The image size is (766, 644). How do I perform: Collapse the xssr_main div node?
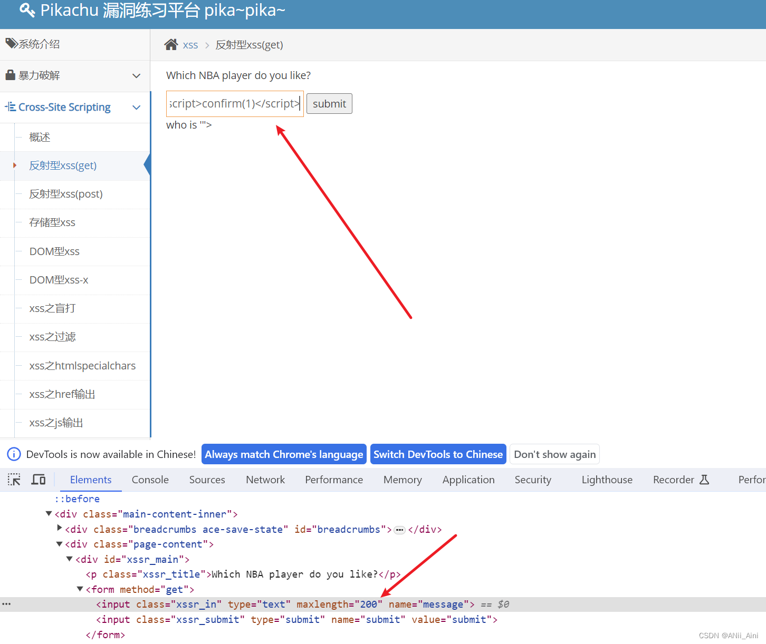(70, 559)
